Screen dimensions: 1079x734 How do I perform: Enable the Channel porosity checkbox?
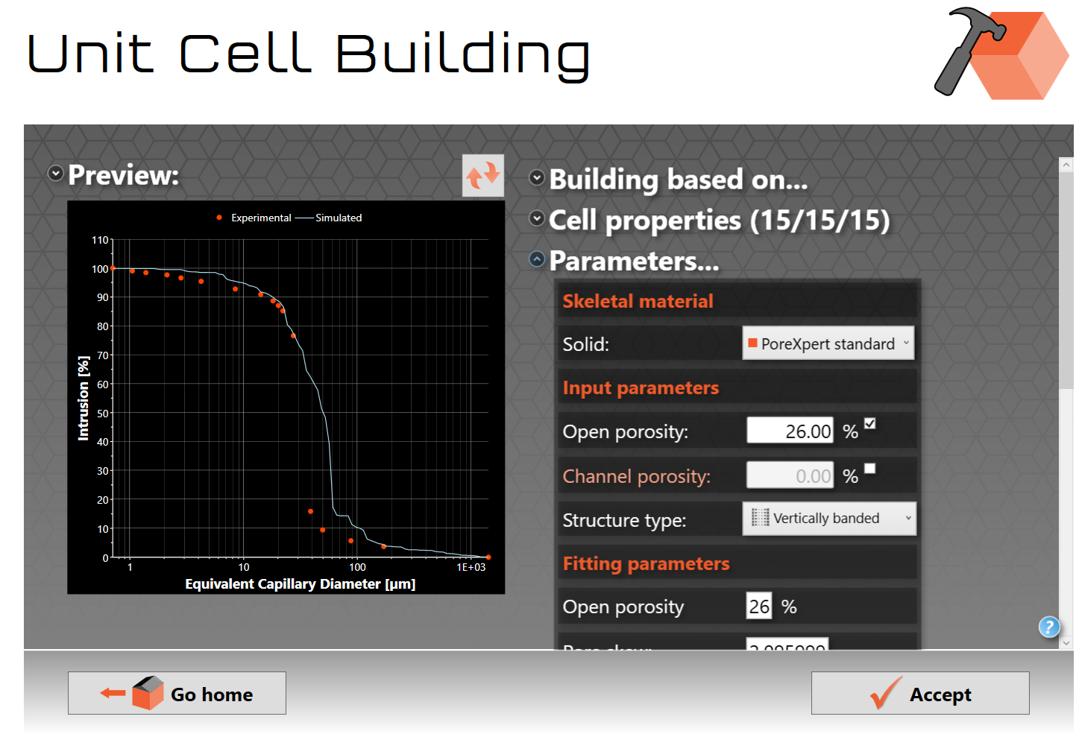pyautogui.click(x=871, y=467)
